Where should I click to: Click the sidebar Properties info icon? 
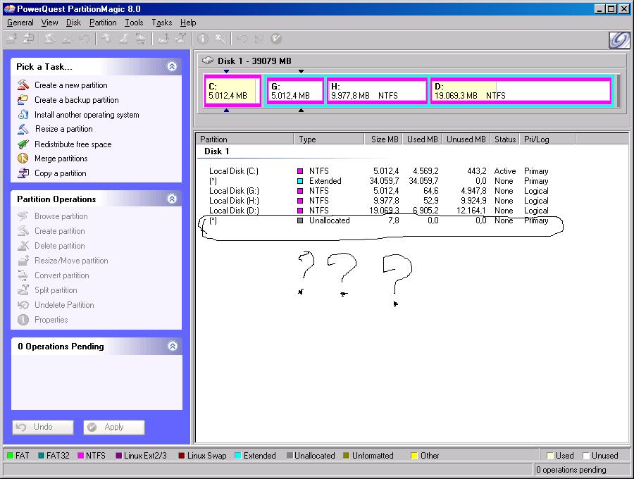(23, 320)
